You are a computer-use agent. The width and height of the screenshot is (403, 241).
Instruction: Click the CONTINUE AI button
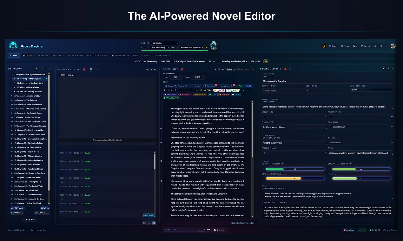[170, 94]
